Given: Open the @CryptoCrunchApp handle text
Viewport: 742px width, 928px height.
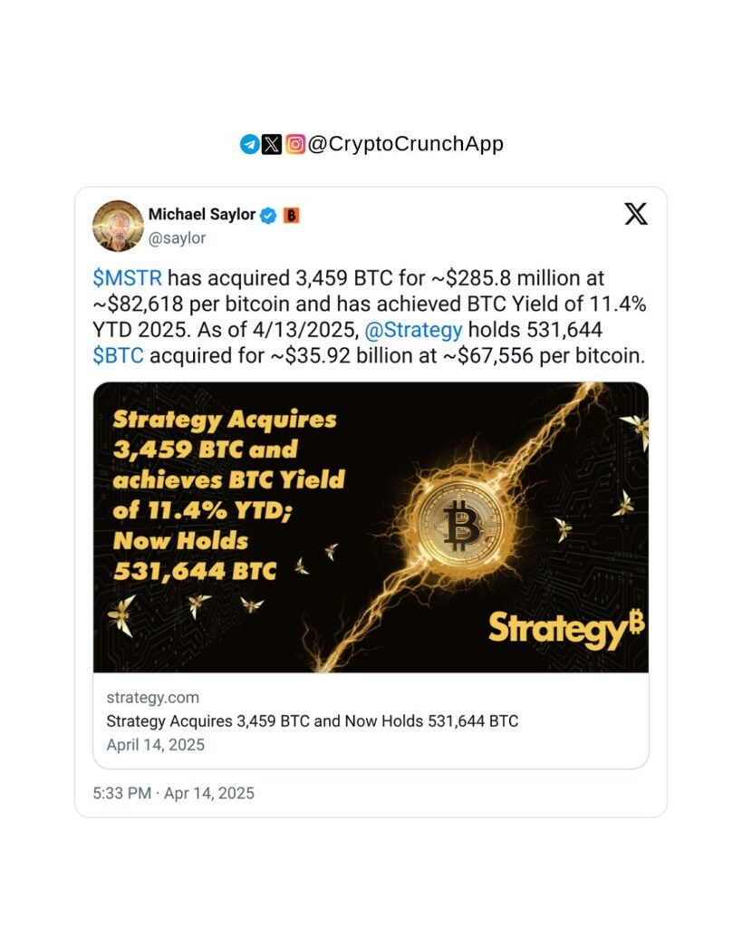Looking at the screenshot, I should click(406, 144).
